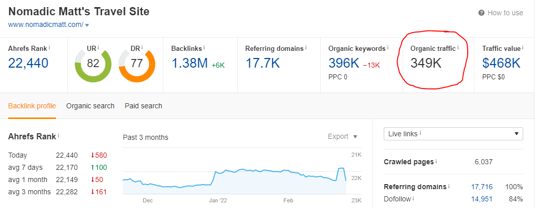The width and height of the screenshot is (540, 208).
Task: Click info icon beside DR
Action: pos(142,48)
